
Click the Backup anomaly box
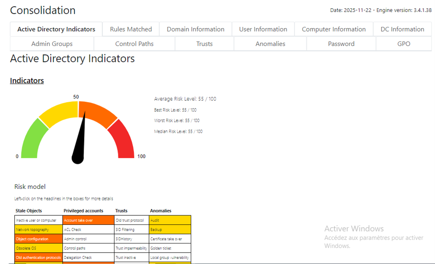point(170,230)
